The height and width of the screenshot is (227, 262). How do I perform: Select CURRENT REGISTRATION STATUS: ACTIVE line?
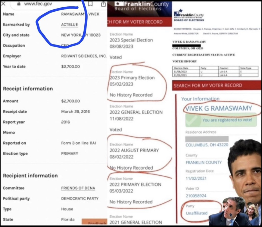(x=204, y=55)
